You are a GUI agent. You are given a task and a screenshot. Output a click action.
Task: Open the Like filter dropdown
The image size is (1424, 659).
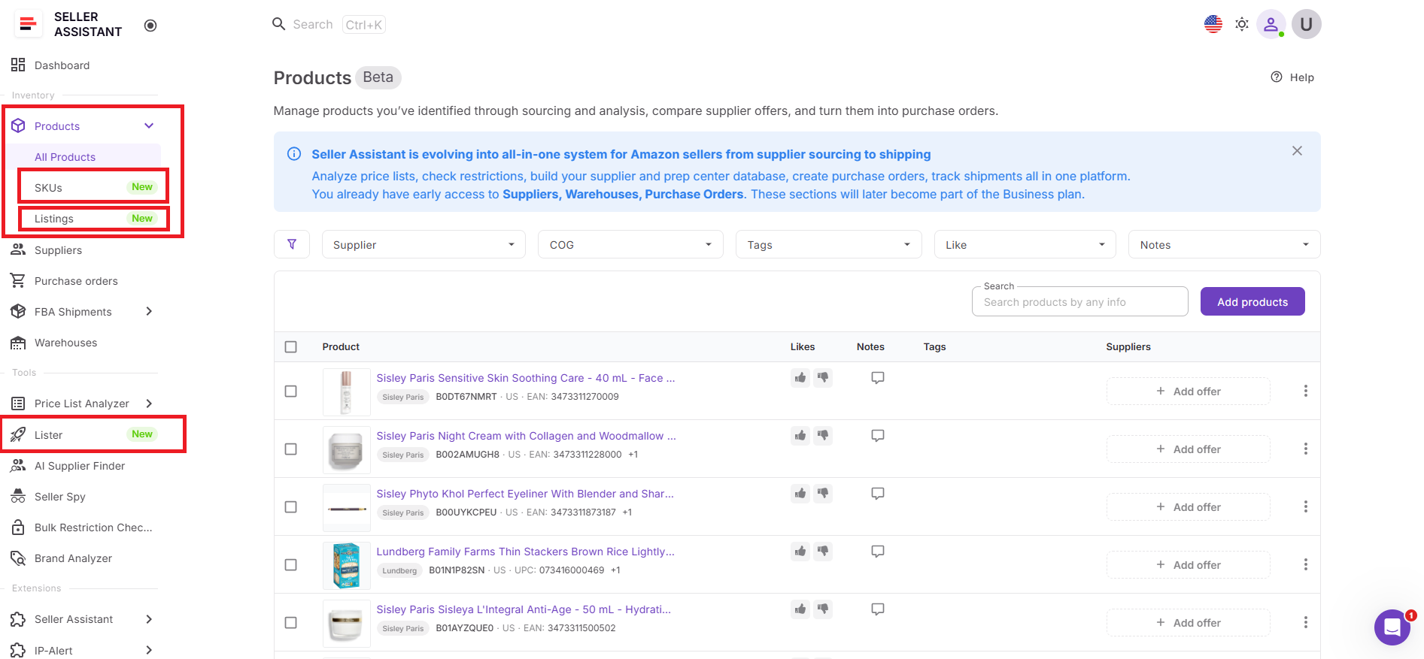(1025, 244)
